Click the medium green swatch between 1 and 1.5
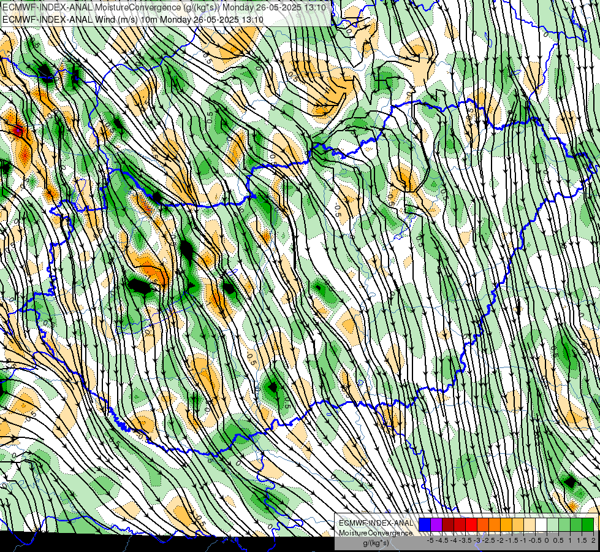Image resolution: width=600 pixels, height=552 pixels. (576, 524)
